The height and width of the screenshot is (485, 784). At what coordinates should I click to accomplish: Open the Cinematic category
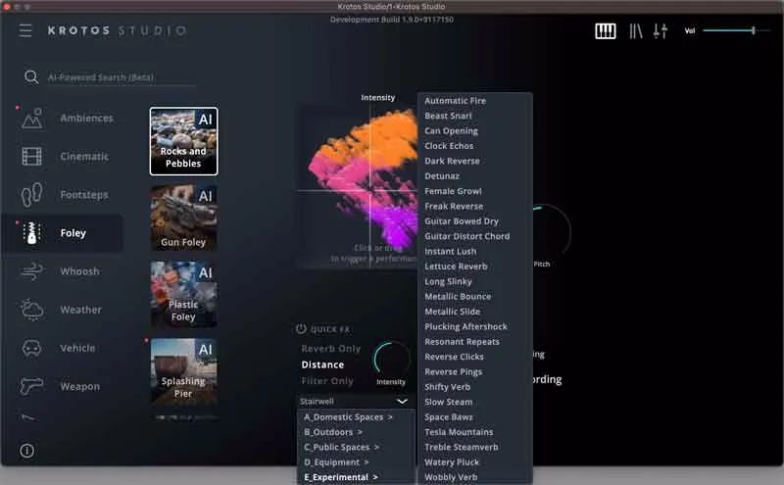pyautogui.click(x=84, y=157)
